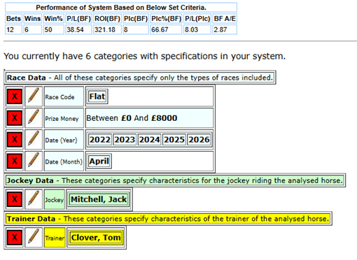Click the P/L(Plc) value 8.03
This screenshot has width=357, height=260.
[197, 29]
